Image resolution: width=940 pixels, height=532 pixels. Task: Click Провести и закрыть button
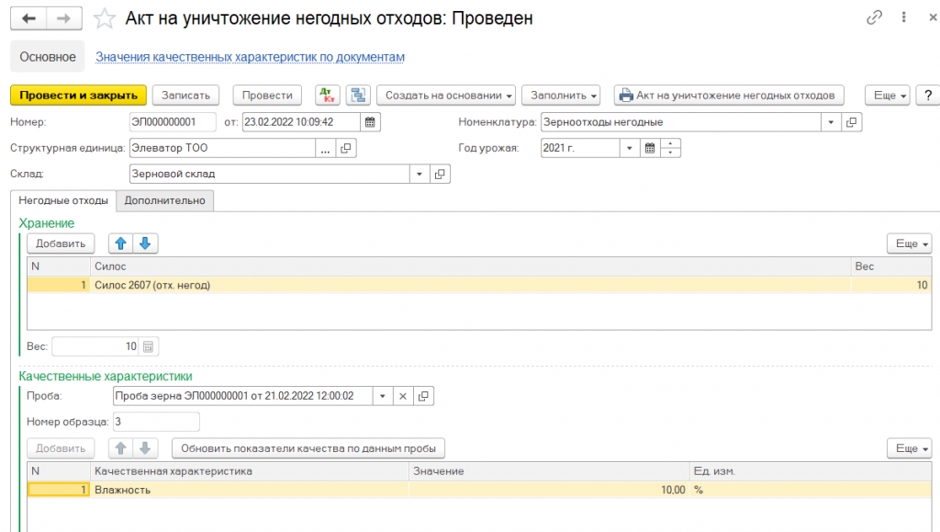78,95
